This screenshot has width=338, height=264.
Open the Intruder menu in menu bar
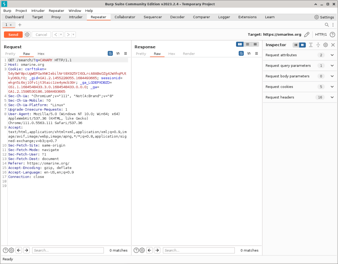(38, 11)
